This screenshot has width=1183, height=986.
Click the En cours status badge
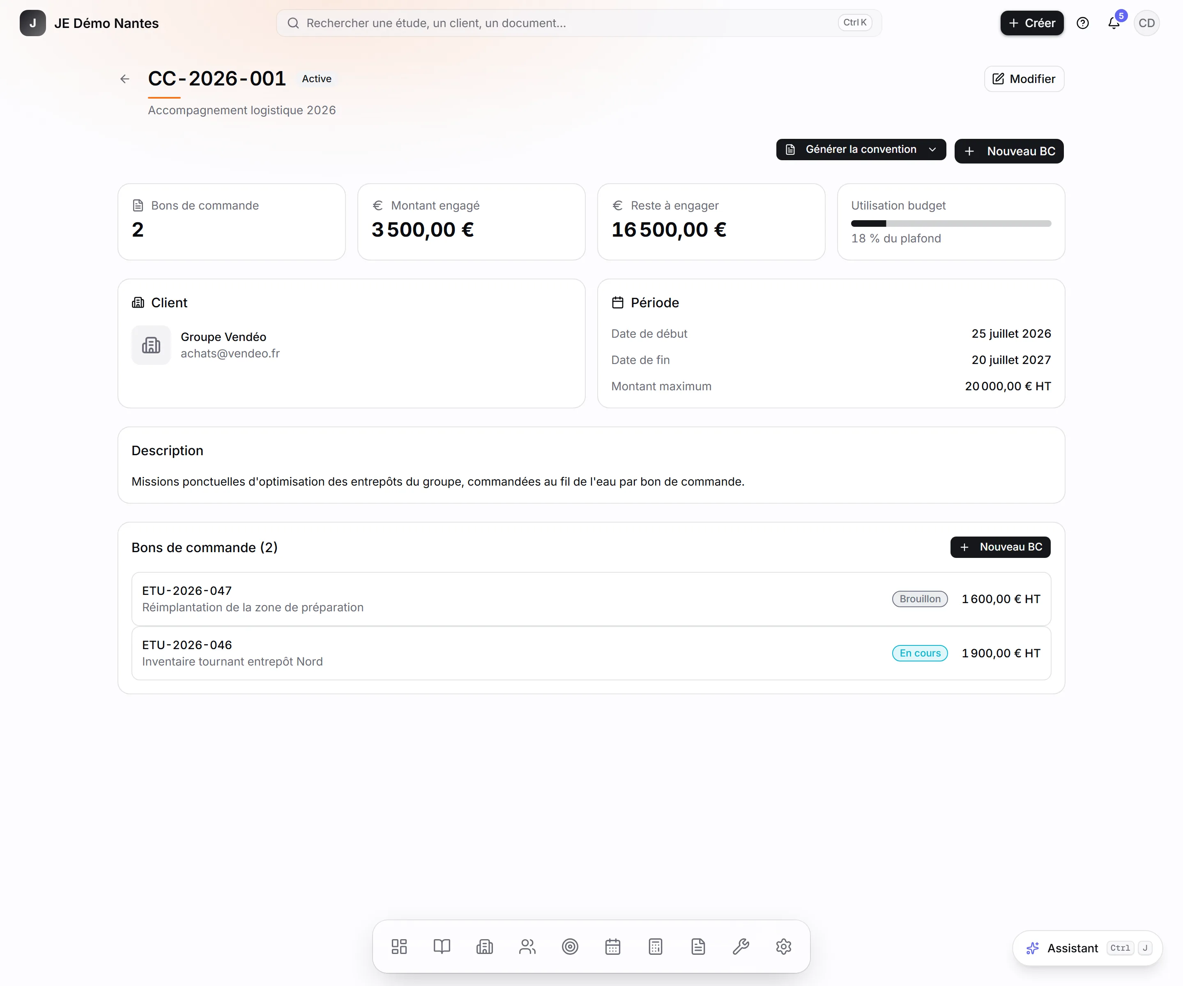coord(920,653)
